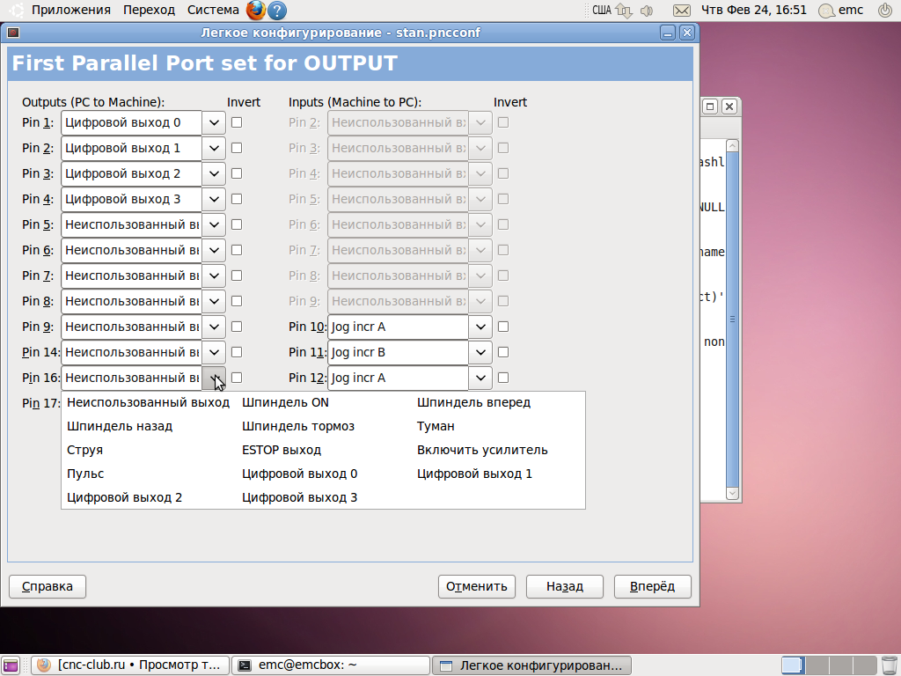Open the mail envelope indicator
Viewport: 901px width, 676px height.
(x=682, y=11)
